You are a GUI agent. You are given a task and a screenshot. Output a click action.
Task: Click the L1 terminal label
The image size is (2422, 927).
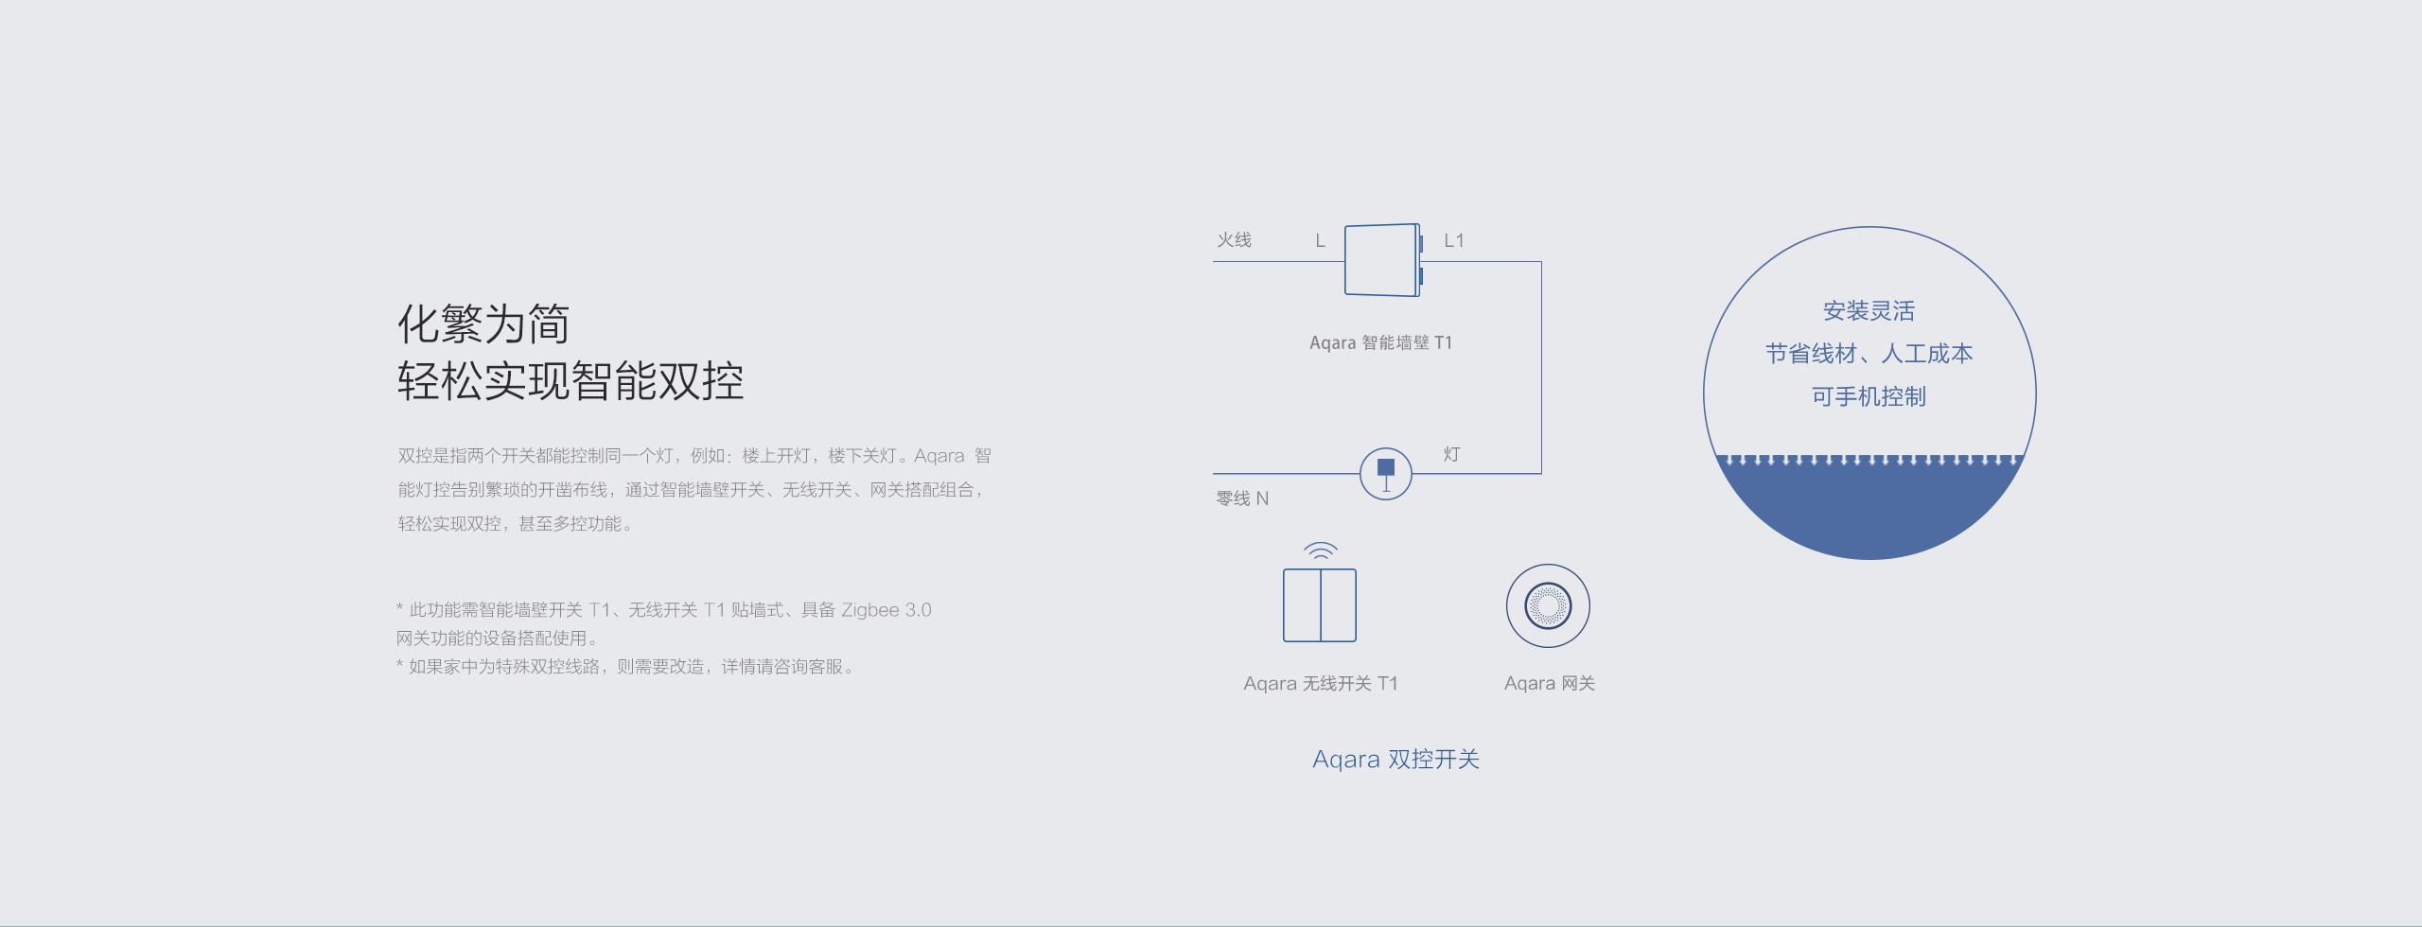point(1454,241)
